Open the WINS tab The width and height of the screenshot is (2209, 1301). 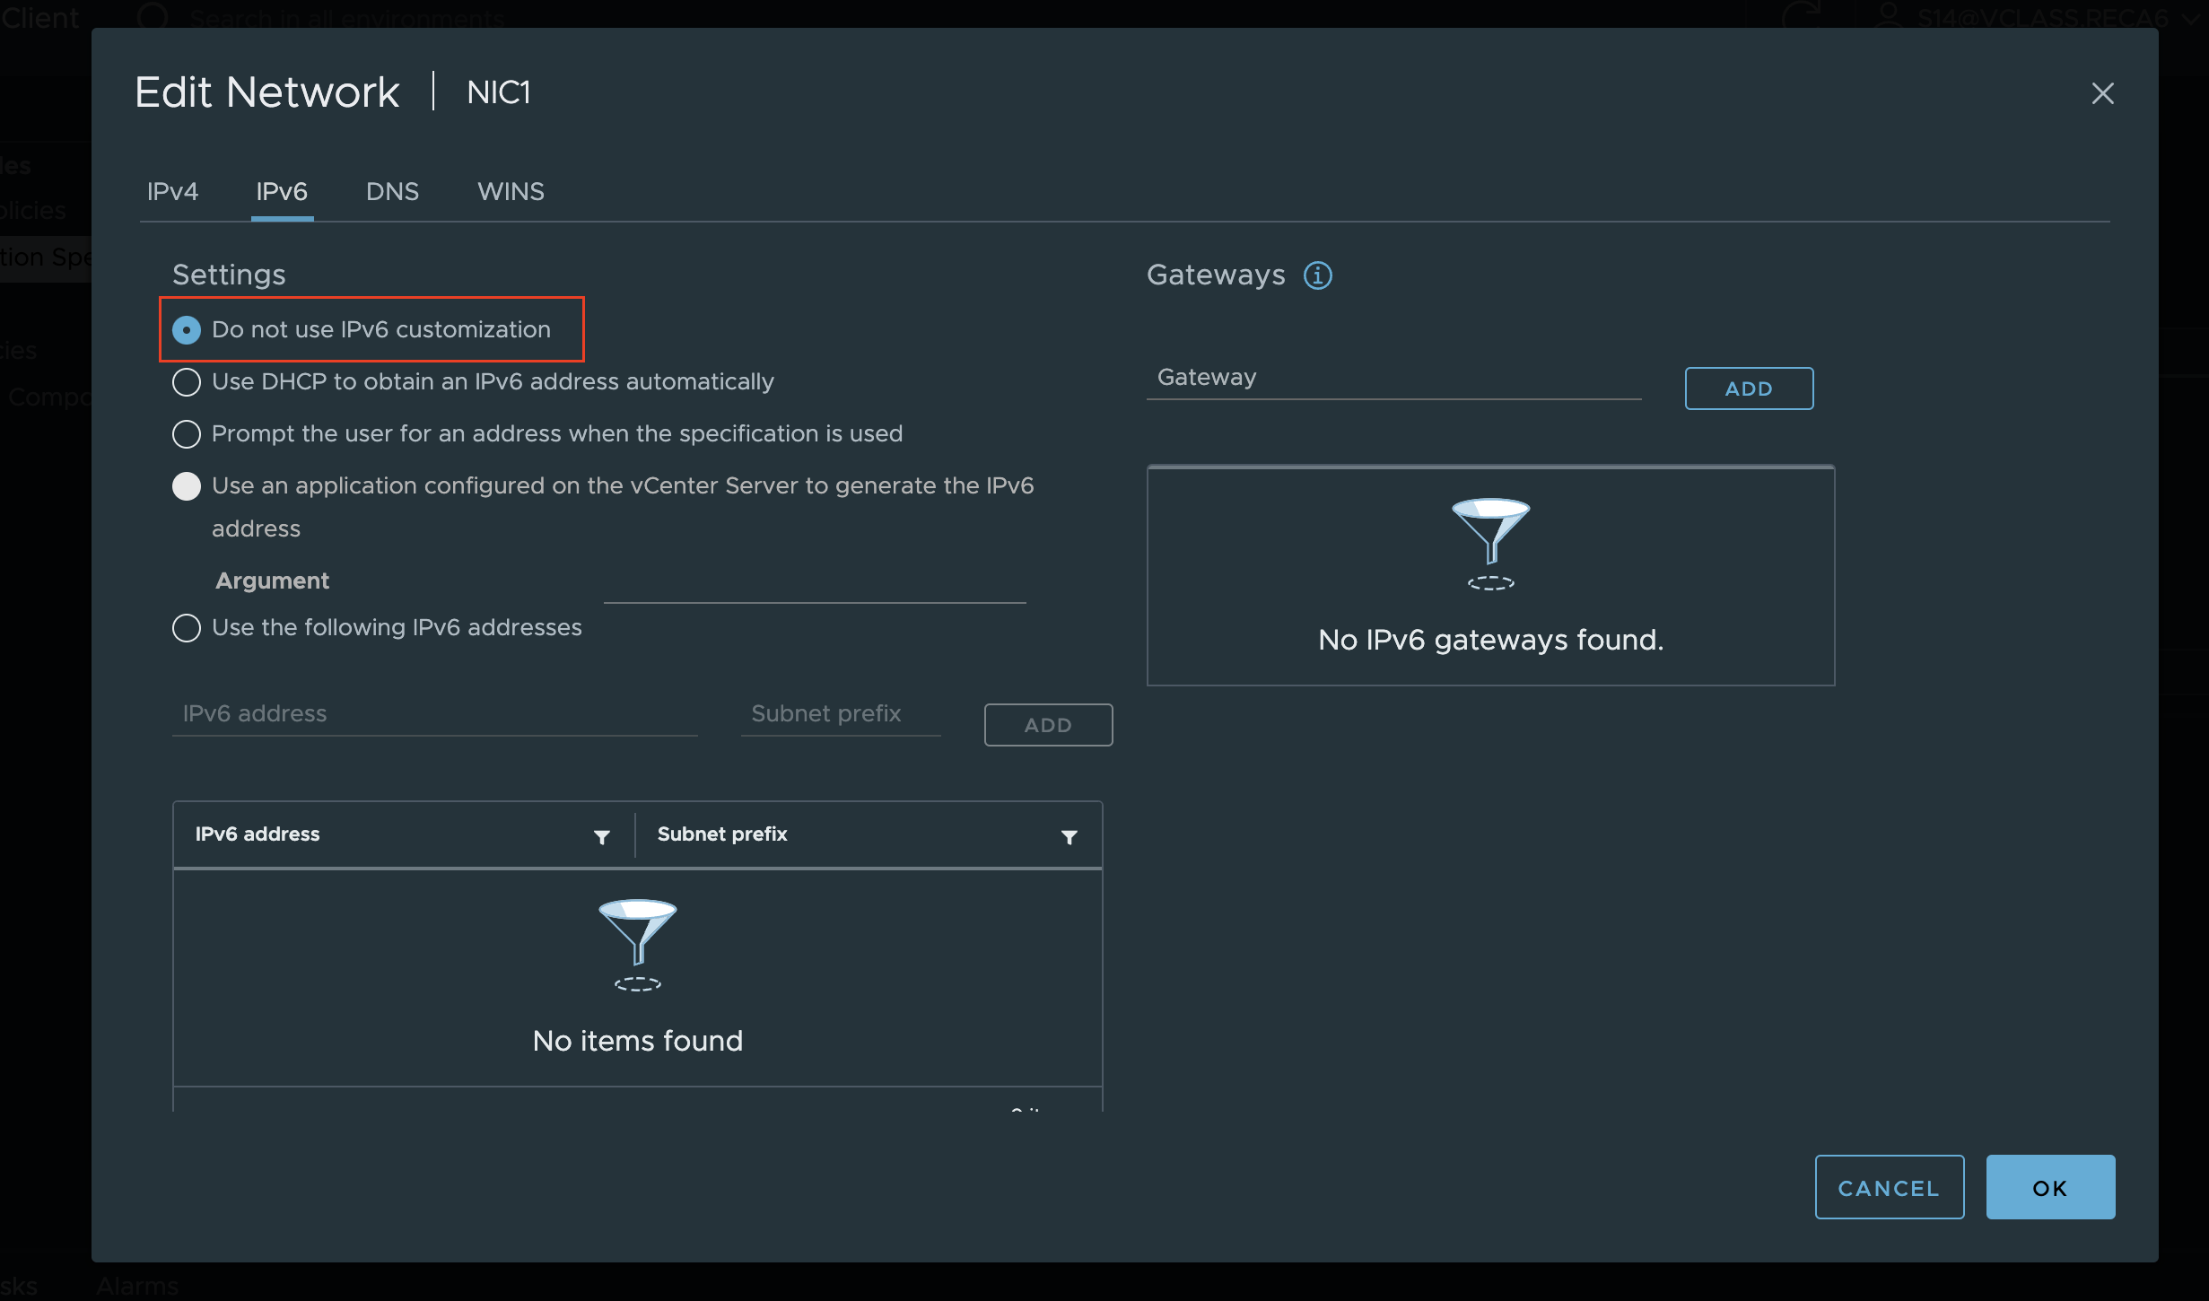(511, 191)
